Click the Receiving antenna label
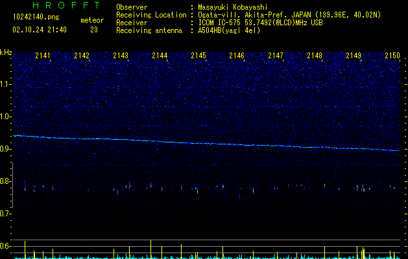 pyautogui.click(x=149, y=30)
